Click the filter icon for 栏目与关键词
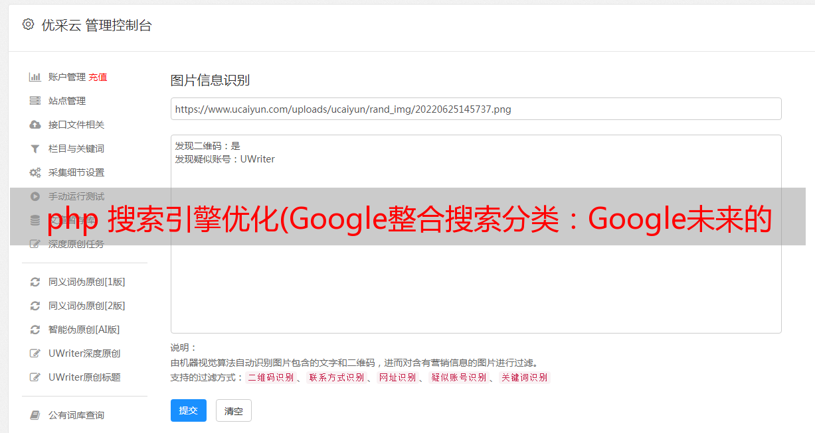Viewport: 815px width, 433px height. [x=35, y=149]
